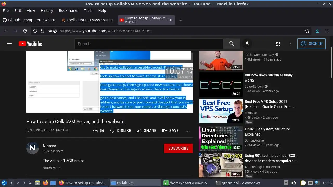
Task: Open the taskbar application launcher
Action: [4, 183]
